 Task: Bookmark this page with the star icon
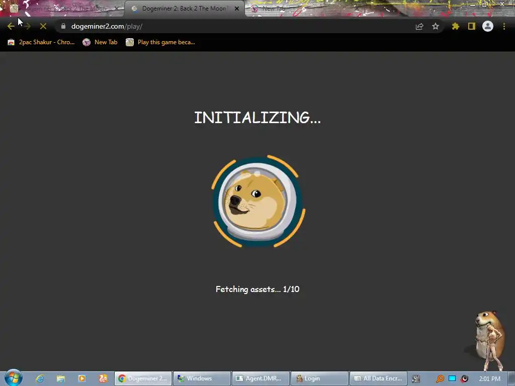coord(436,26)
